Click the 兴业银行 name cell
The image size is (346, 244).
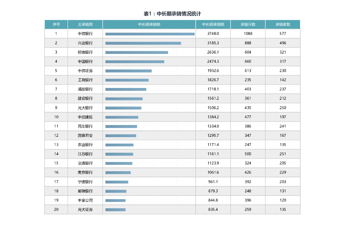(85, 43)
